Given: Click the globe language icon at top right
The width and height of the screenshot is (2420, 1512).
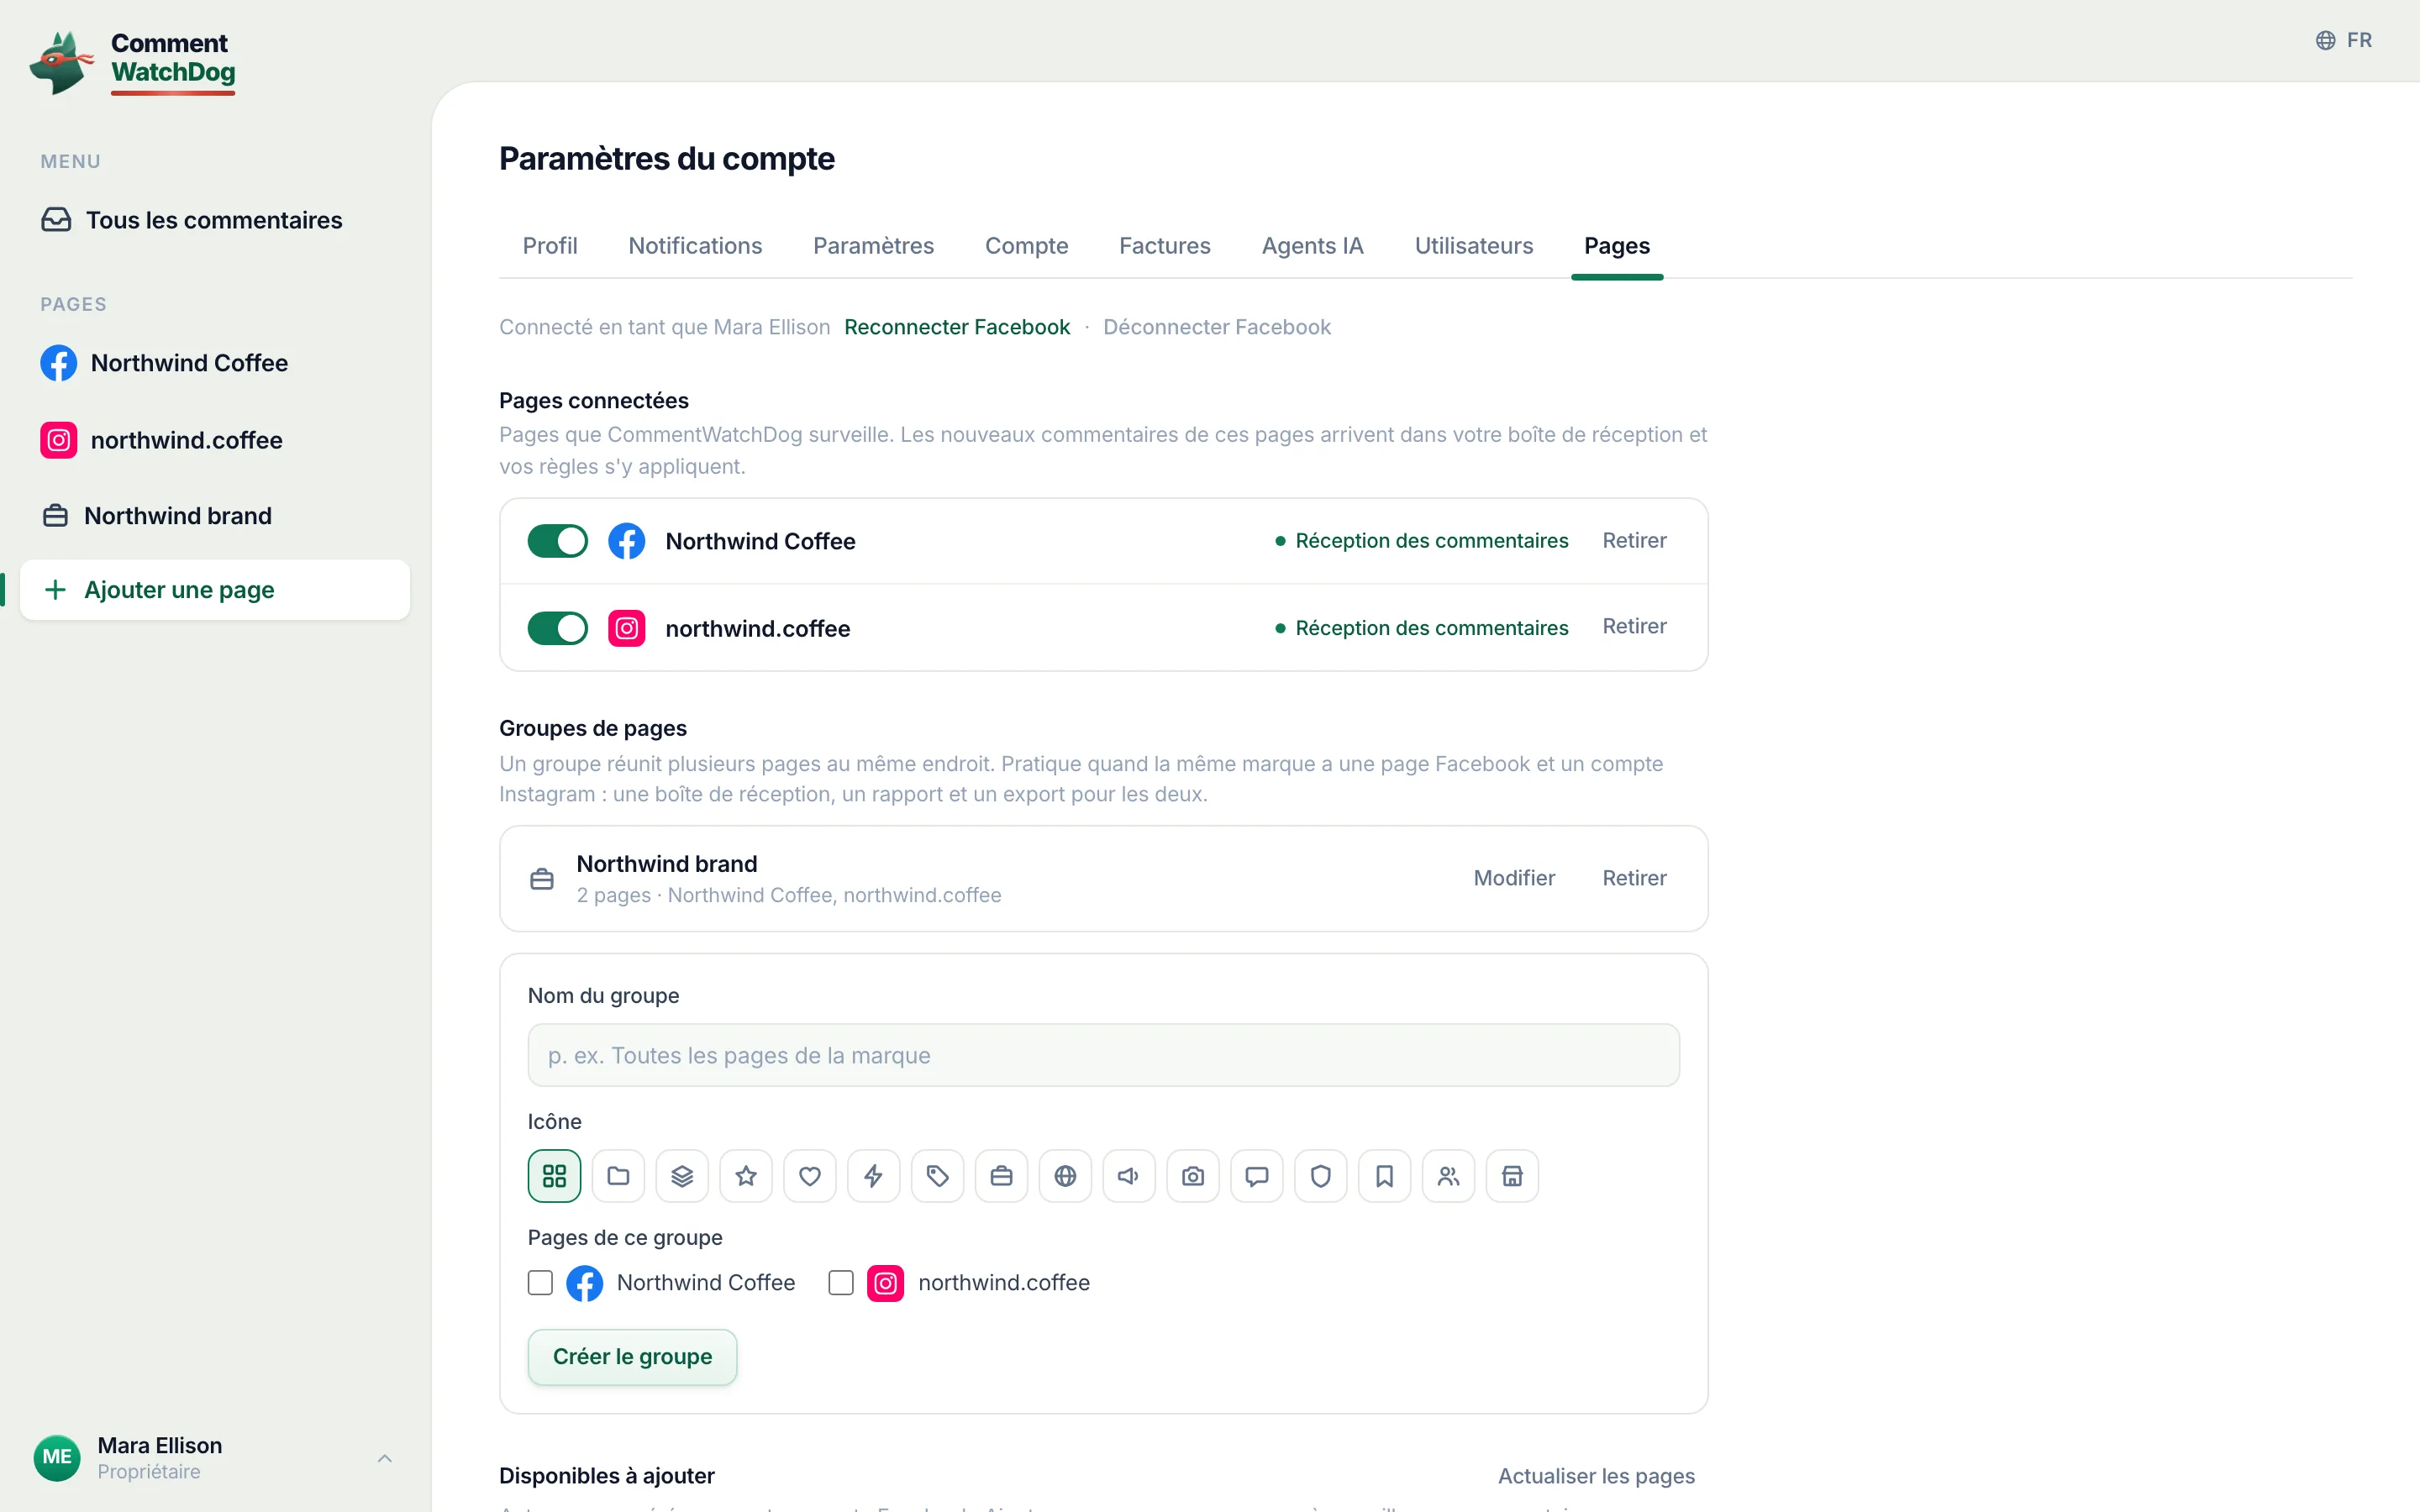Looking at the screenshot, I should click(x=2326, y=40).
